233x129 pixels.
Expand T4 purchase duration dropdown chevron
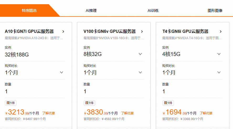[219, 73]
